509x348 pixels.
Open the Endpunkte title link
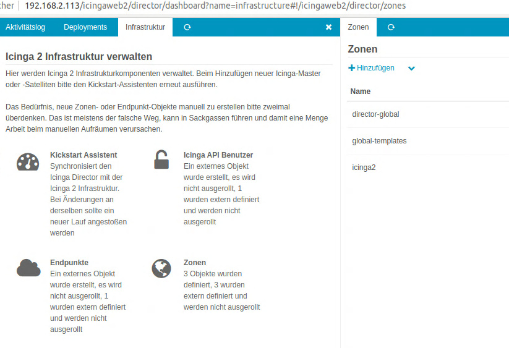coord(69,262)
